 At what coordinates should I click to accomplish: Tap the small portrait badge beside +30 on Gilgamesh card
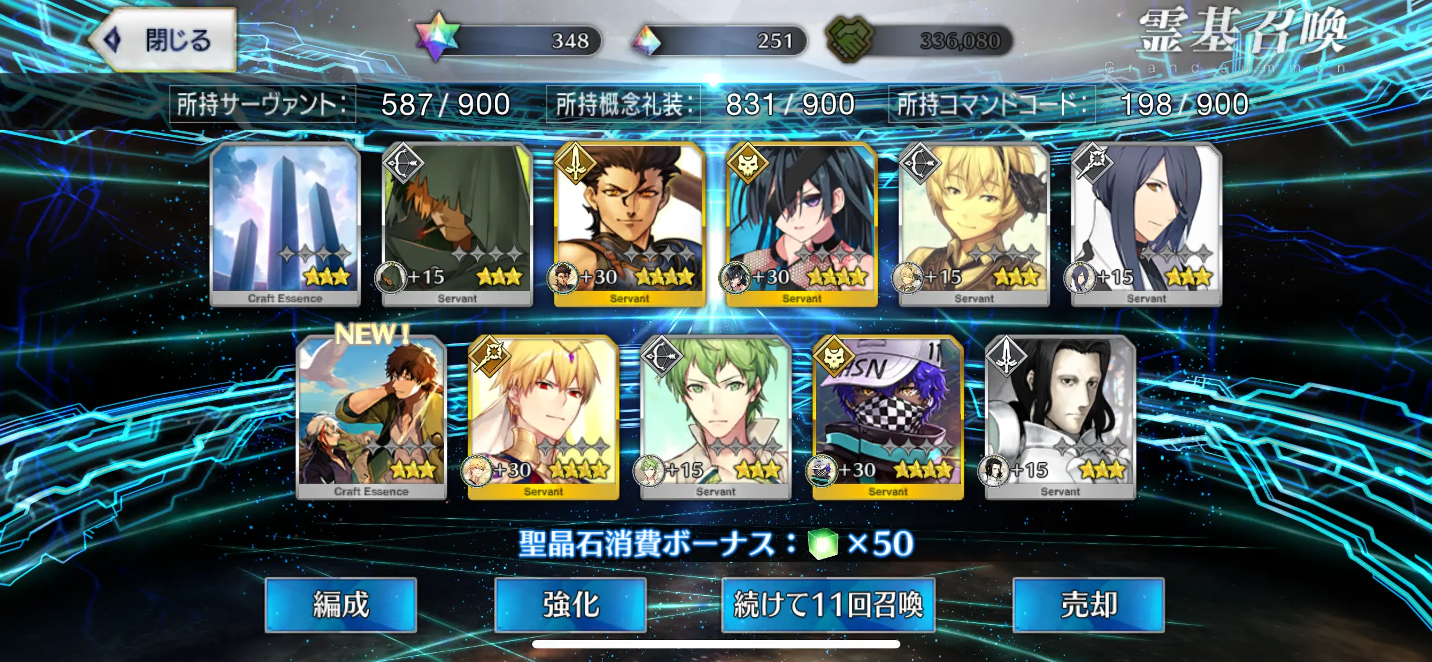477,471
